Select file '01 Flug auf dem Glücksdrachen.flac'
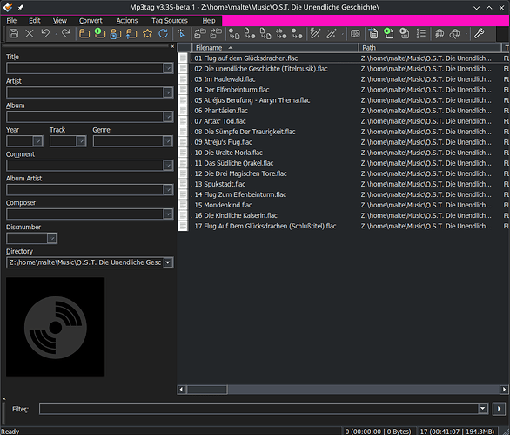This screenshot has width=510, height=435. pyautogui.click(x=246, y=58)
